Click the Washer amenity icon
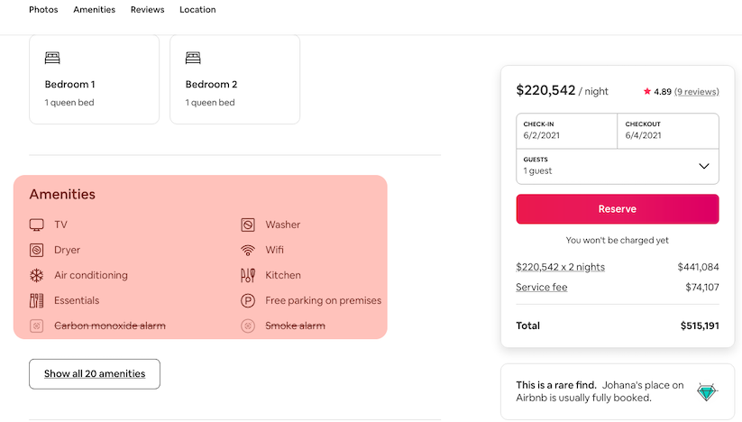This screenshot has width=742, height=422. click(248, 225)
